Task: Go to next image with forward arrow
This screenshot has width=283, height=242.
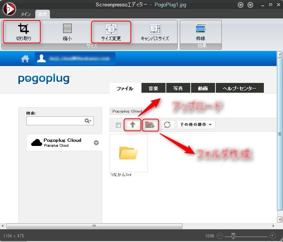Action: [x=250, y=5]
